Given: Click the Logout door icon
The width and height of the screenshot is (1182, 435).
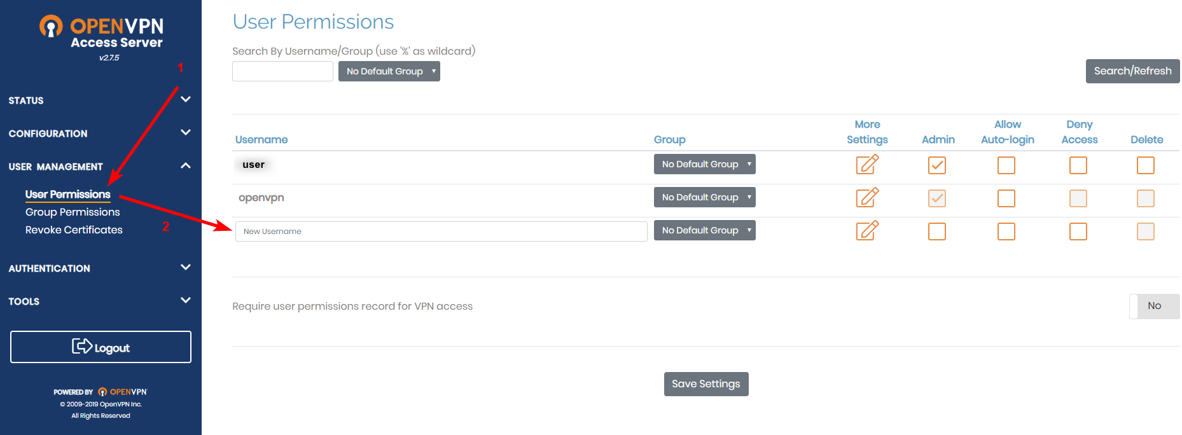Looking at the screenshot, I should [81, 346].
